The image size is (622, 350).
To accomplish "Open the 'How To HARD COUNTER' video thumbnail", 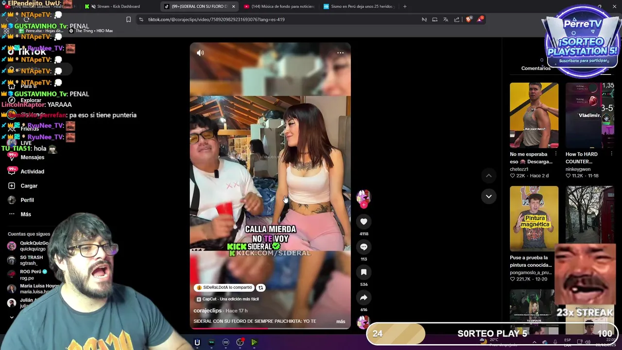I will click(590, 115).
